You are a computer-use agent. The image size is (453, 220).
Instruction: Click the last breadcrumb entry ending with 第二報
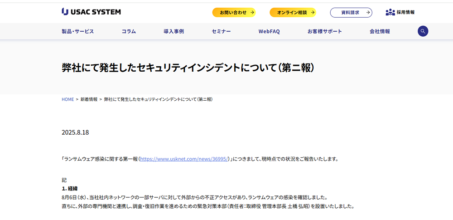pos(159,99)
